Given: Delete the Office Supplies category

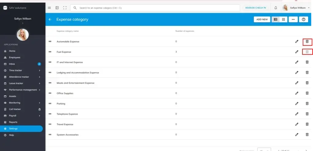Looking at the screenshot, I should pyautogui.click(x=307, y=93).
